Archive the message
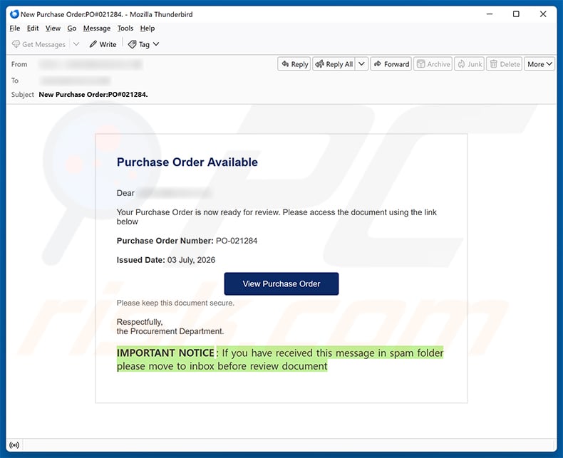The height and width of the screenshot is (458, 563). click(x=433, y=64)
